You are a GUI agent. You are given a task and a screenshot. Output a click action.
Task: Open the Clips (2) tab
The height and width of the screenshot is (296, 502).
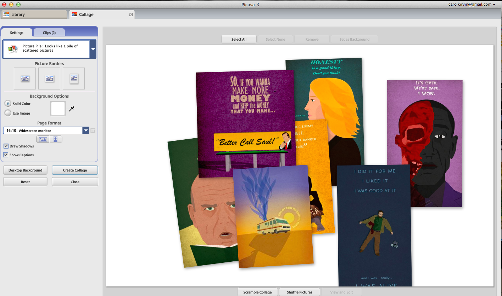point(49,33)
